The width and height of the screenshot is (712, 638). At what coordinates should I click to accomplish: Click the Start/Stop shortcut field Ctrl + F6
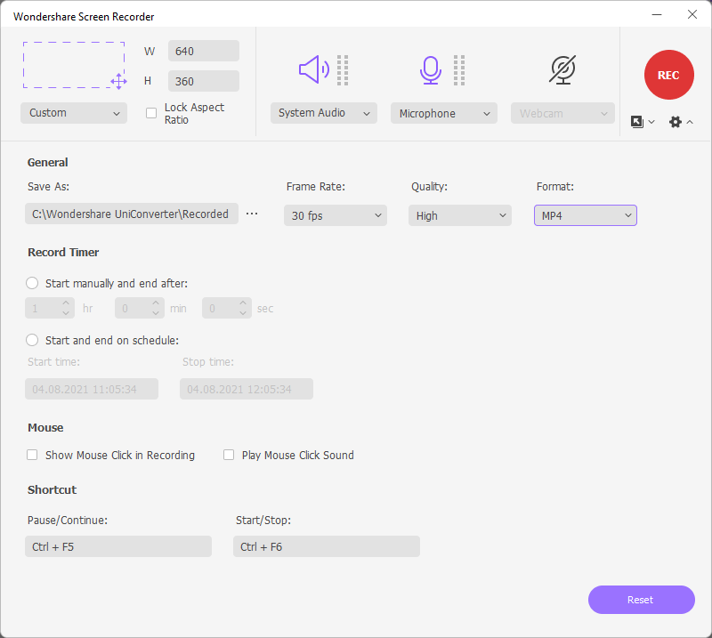327,546
